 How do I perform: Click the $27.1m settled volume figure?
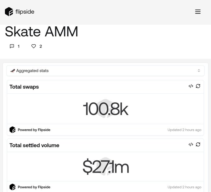point(105,167)
